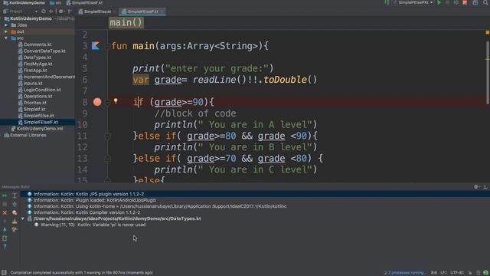The width and height of the screenshot is (490, 276).
Task: Click the green document icon in Messages panel
Action: 5,238
